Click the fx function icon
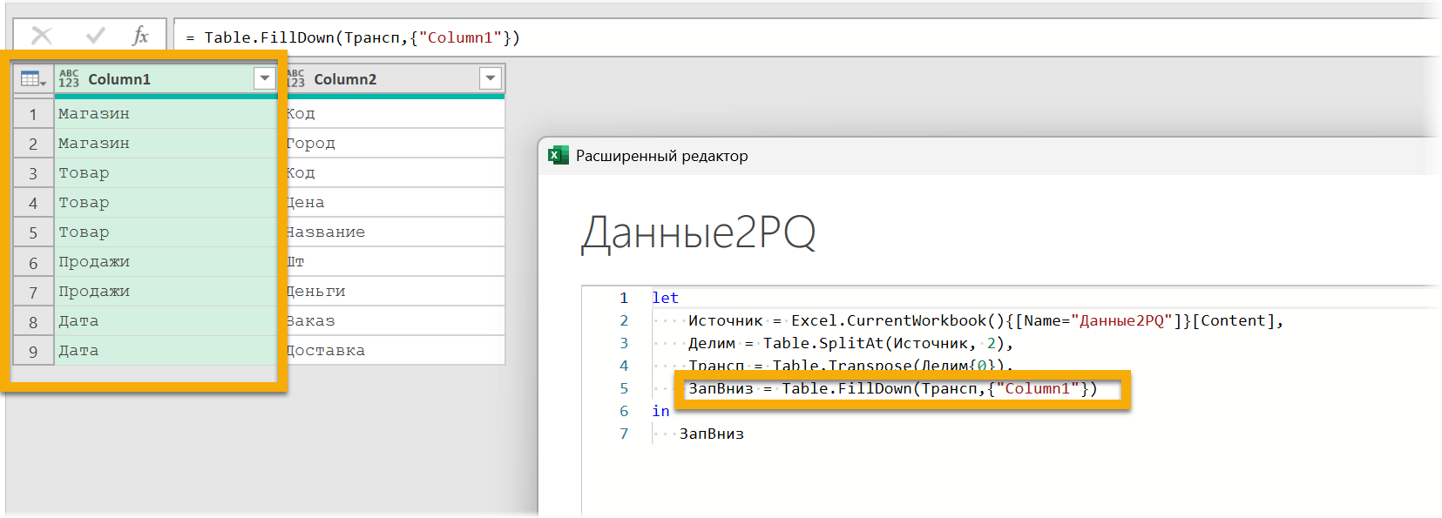The image size is (1442, 518). click(x=140, y=36)
